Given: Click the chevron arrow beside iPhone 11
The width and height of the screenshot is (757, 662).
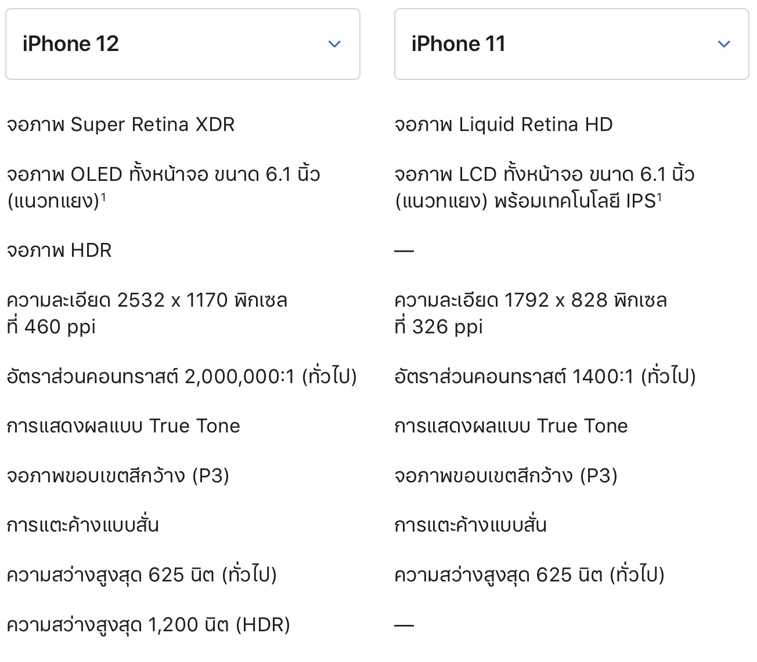Looking at the screenshot, I should point(723,44).
